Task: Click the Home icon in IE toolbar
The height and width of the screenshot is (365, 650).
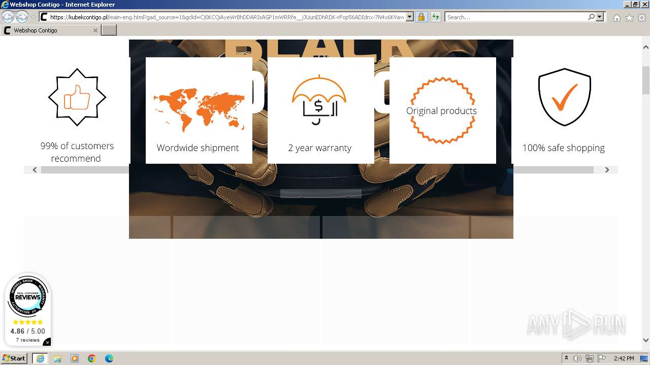Action: pos(616,18)
